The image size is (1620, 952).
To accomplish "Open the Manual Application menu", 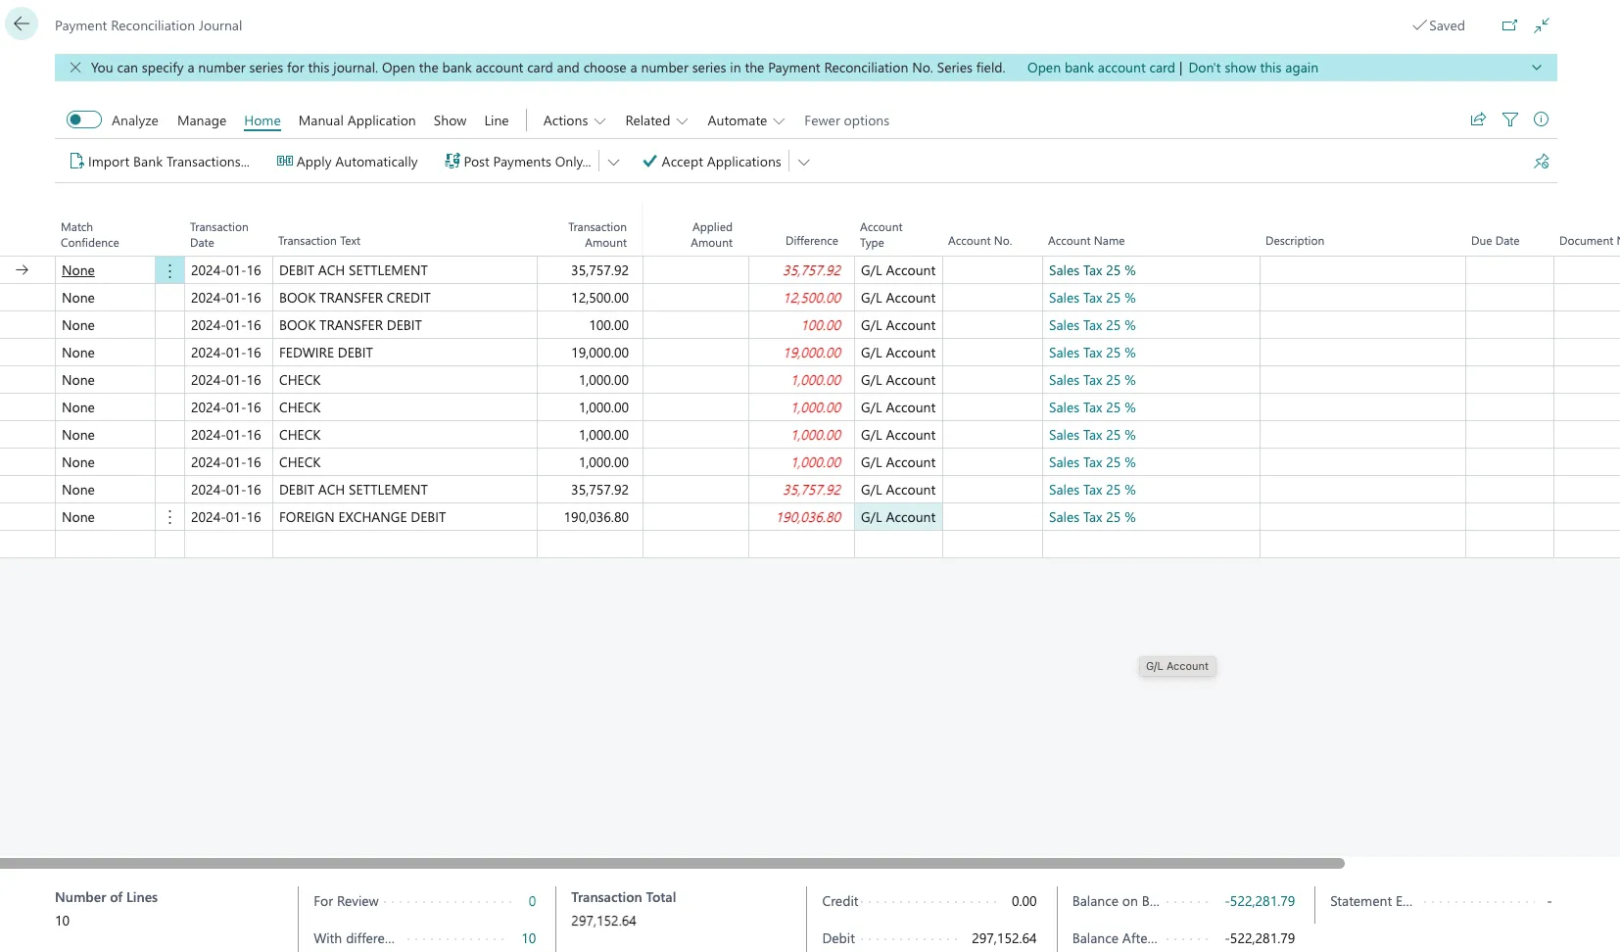I will (x=357, y=120).
